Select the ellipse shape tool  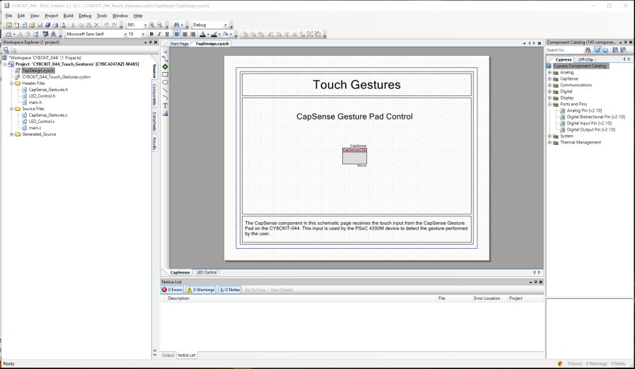165,82
